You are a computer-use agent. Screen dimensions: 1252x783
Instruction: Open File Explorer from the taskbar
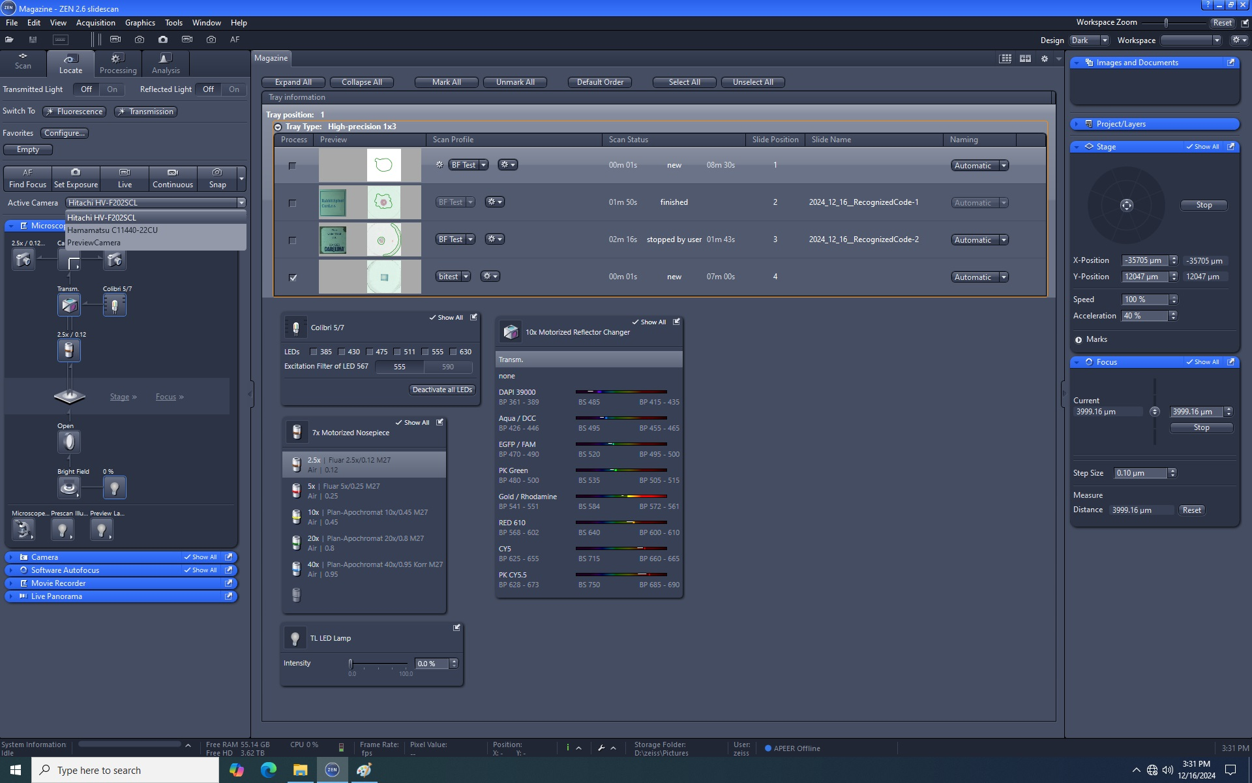300,770
